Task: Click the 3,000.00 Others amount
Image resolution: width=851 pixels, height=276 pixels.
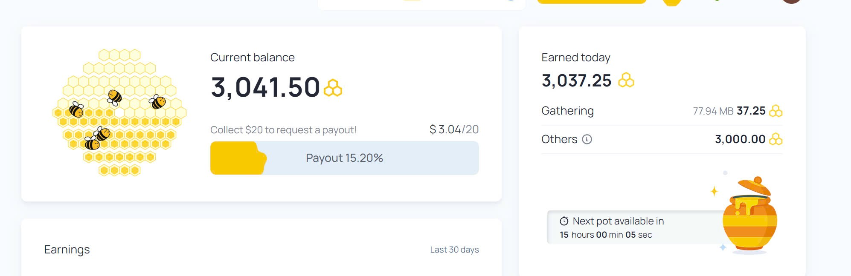Action: click(x=740, y=139)
